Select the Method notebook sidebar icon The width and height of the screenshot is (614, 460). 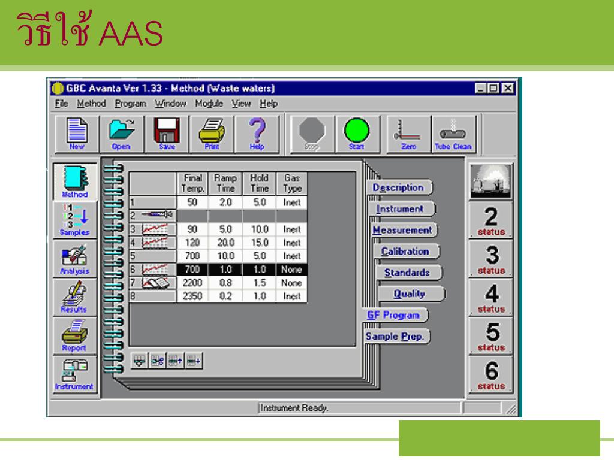[74, 182]
